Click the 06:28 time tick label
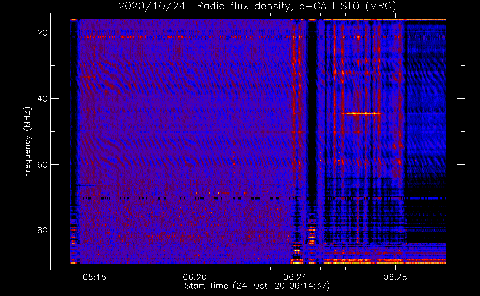 395,277
